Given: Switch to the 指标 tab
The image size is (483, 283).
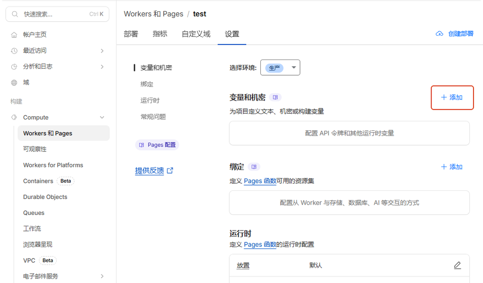Looking at the screenshot, I should [x=160, y=34].
